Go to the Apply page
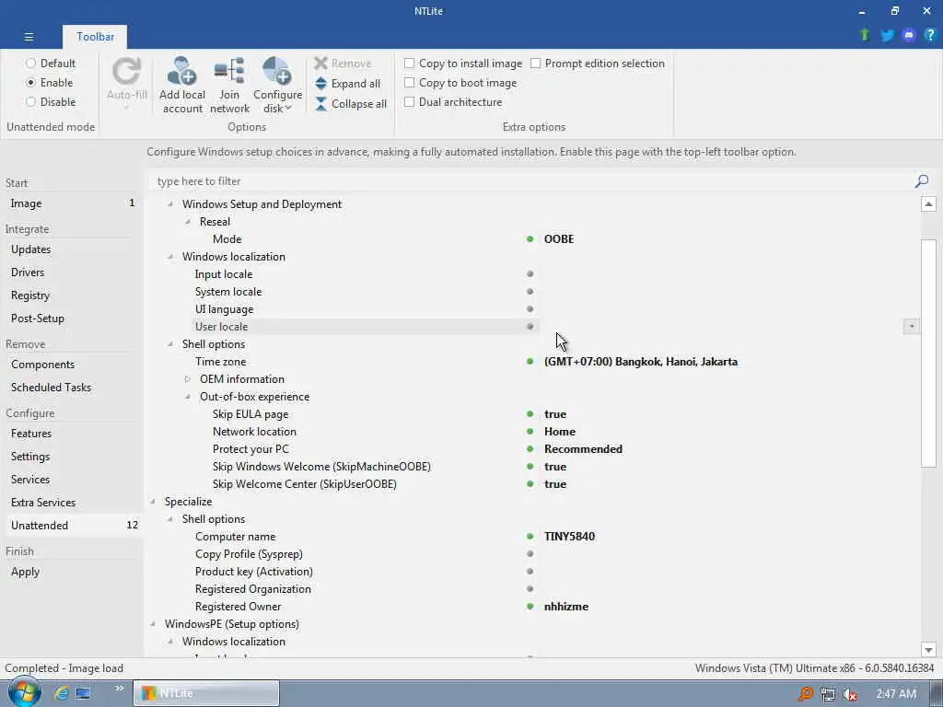943x707 pixels. [x=72, y=572]
